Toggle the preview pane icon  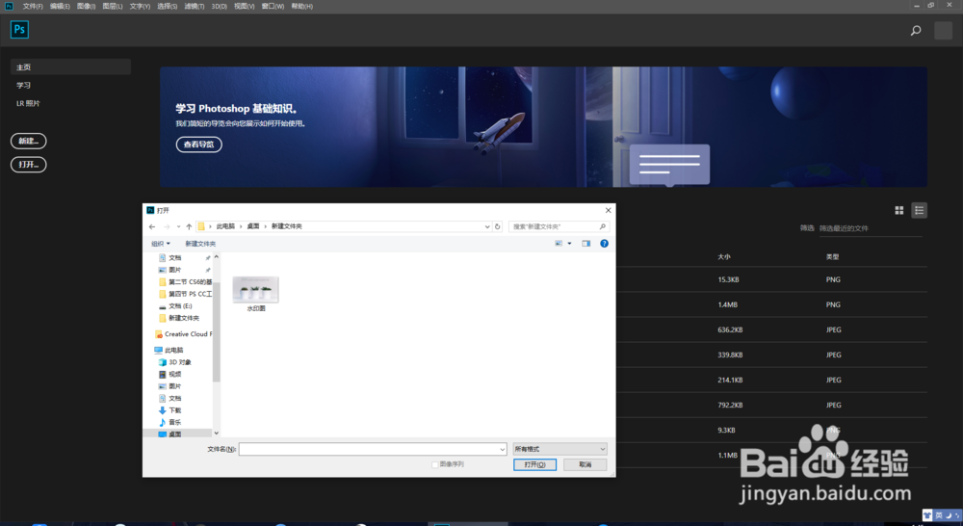pos(586,244)
